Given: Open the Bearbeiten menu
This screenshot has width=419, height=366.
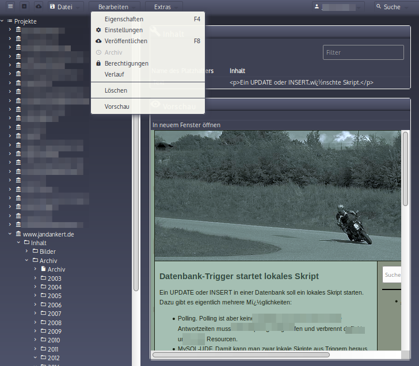Looking at the screenshot, I should click(115, 7).
